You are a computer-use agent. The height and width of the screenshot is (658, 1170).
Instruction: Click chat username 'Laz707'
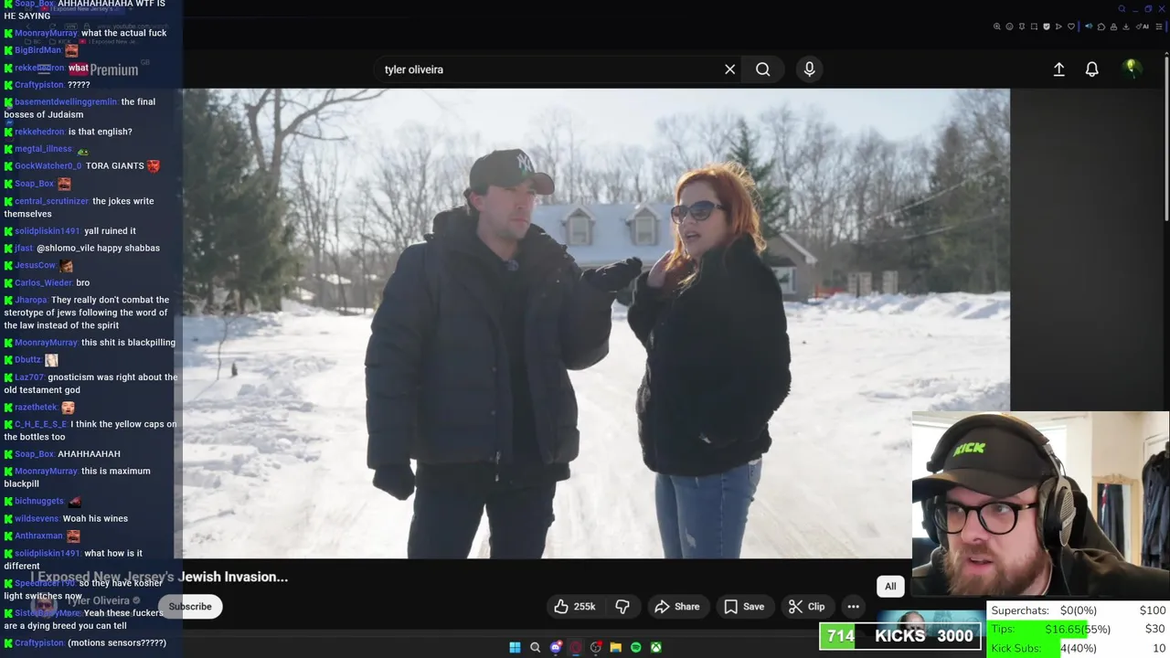tap(29, 377)
